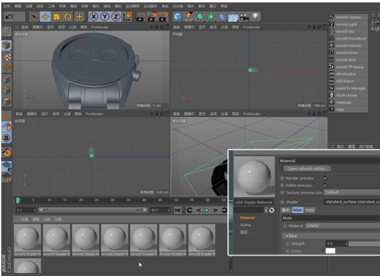This screenshot has height=276, width=380.
Task: Toggle the Render preview checkbox
Action: pyautogui.click(x=326, y=178)
